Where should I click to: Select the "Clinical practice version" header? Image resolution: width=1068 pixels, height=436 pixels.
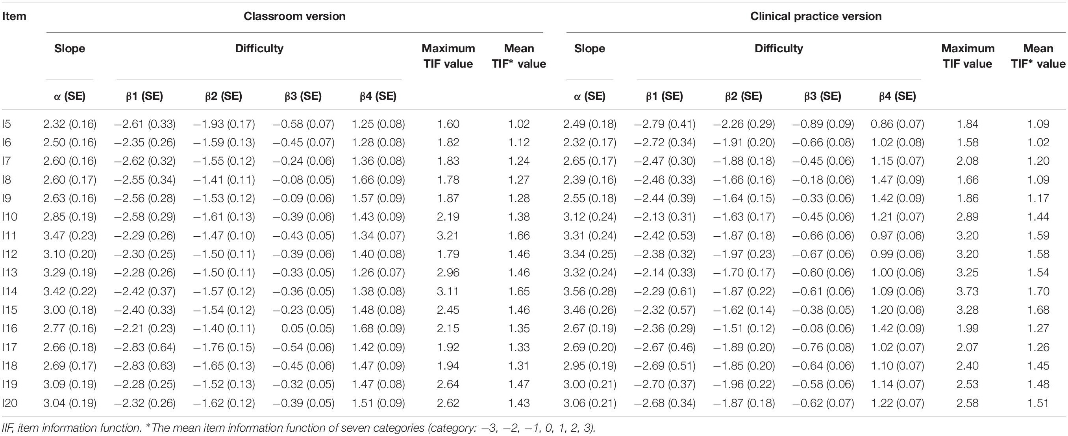[816, 16]
